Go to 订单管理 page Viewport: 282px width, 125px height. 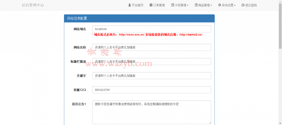[x=157, y=5]
